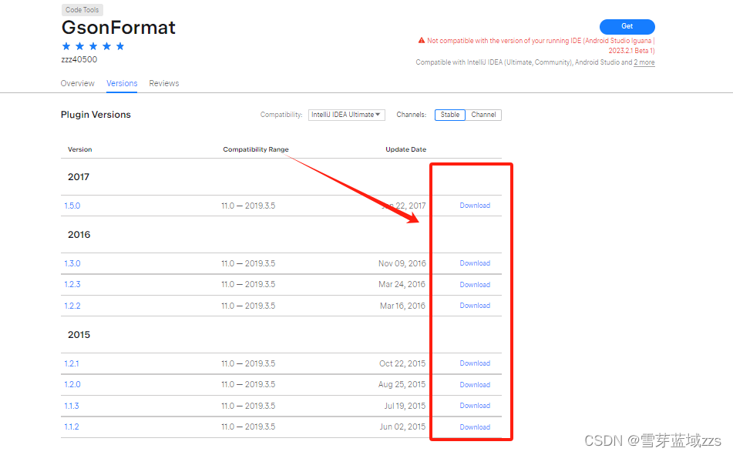This screenshot has height=455, width=733.
Task: Click the 'Aug 25, 2015' date
Action: point(402,384)
